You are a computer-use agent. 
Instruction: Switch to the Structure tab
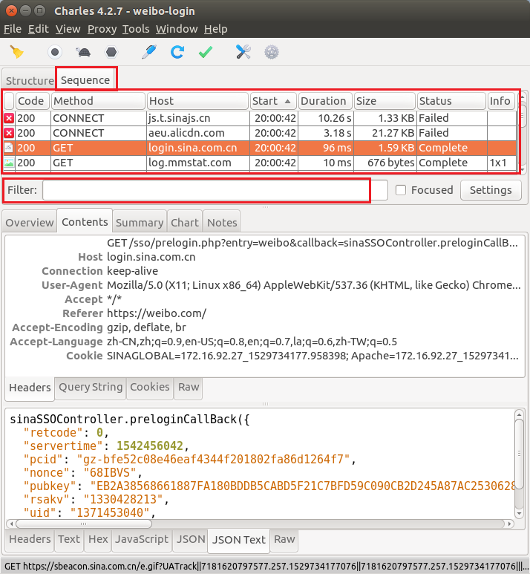pos(30,80)
